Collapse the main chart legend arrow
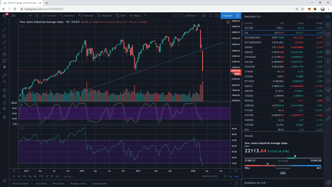This screenshot has height=187, width=332. click(x=22, y=26)
